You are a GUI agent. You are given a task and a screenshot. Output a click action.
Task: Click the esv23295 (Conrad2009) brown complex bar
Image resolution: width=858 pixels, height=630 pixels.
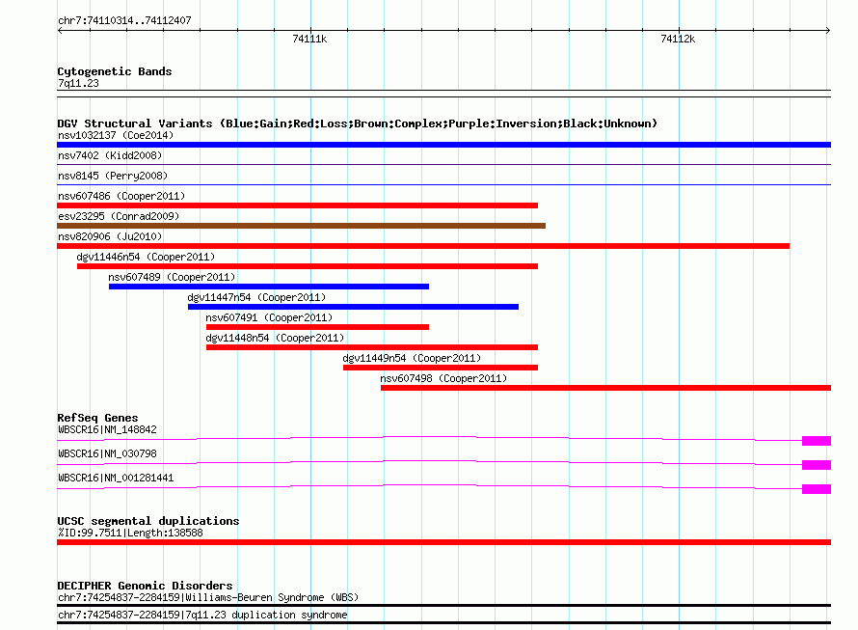[301, 226]
